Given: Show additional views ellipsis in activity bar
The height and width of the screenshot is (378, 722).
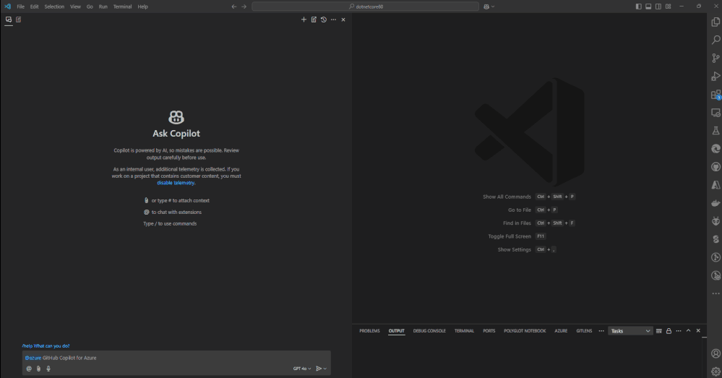Looking at the screenshot, I should tap(715, 293).
